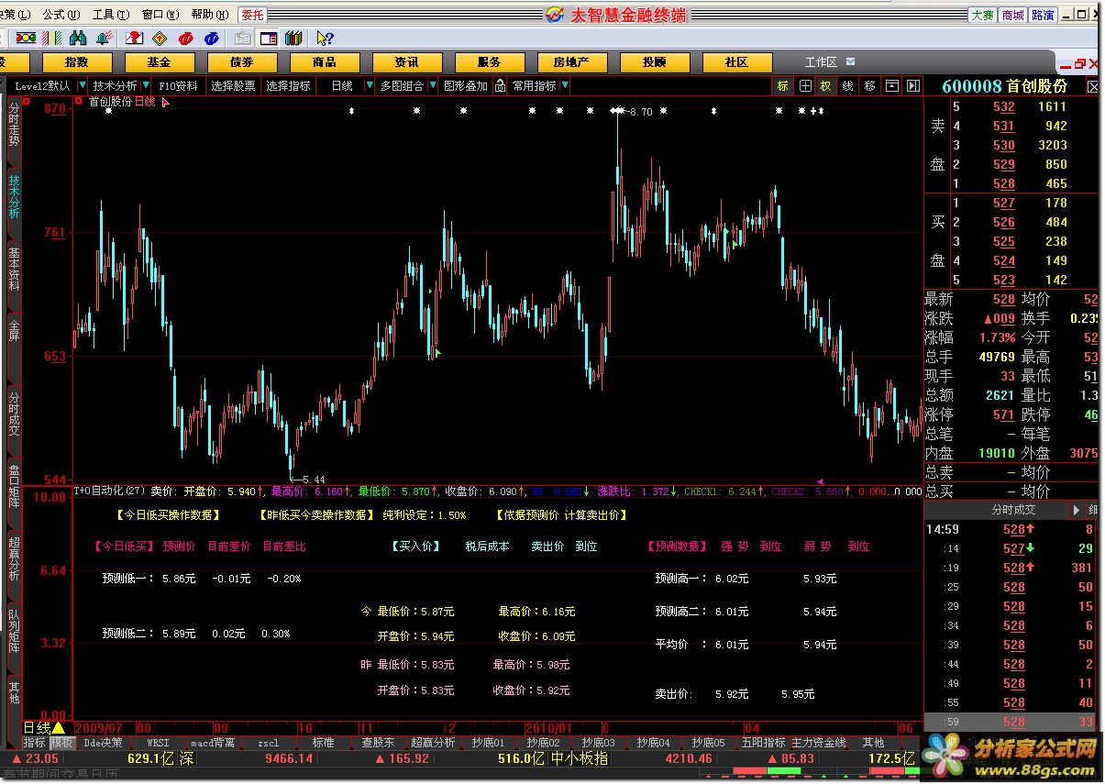The image size is (1105, 784).
Task: Activate the context help cursor icon
Action: [x=325, y=38]
